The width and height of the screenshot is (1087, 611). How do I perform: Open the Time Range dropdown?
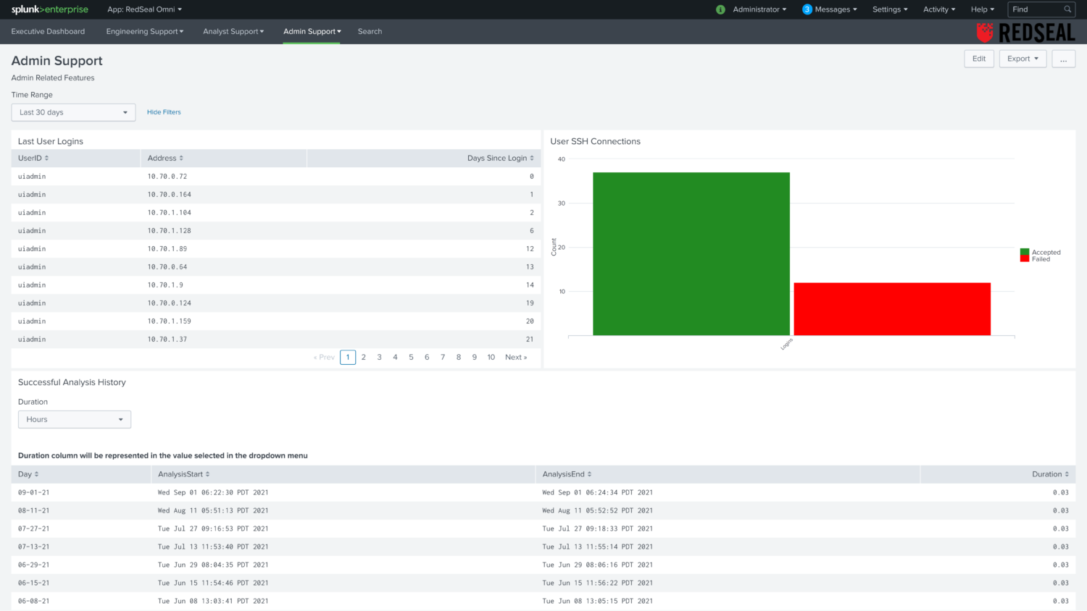pyautogui.click(x=72, y=112)
